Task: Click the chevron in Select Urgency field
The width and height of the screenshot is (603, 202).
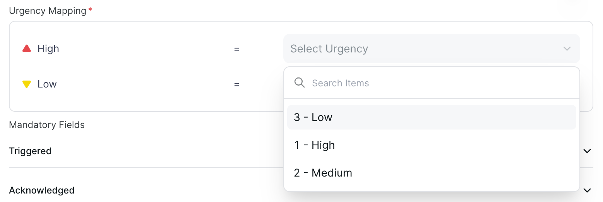Action: (x=567, y=49)
